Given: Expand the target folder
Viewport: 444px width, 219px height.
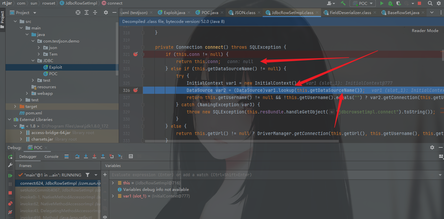Looking at the screenshot, I should [x=15, y=107].
